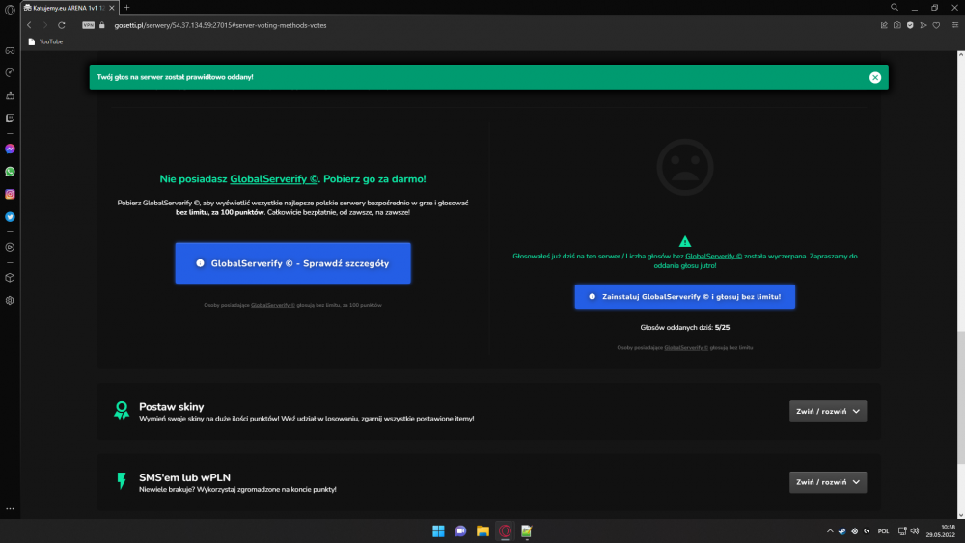The width and height of the screenshot is (965, 543).
Task: Open WhatsApp in sidebar
Action: pyautogui.click(x=10, y=172)
